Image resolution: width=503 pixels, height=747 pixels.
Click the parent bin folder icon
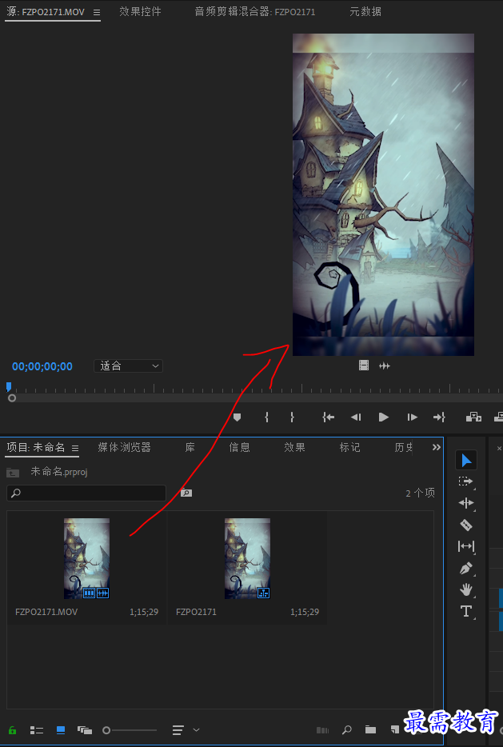[x=13, y=473]
